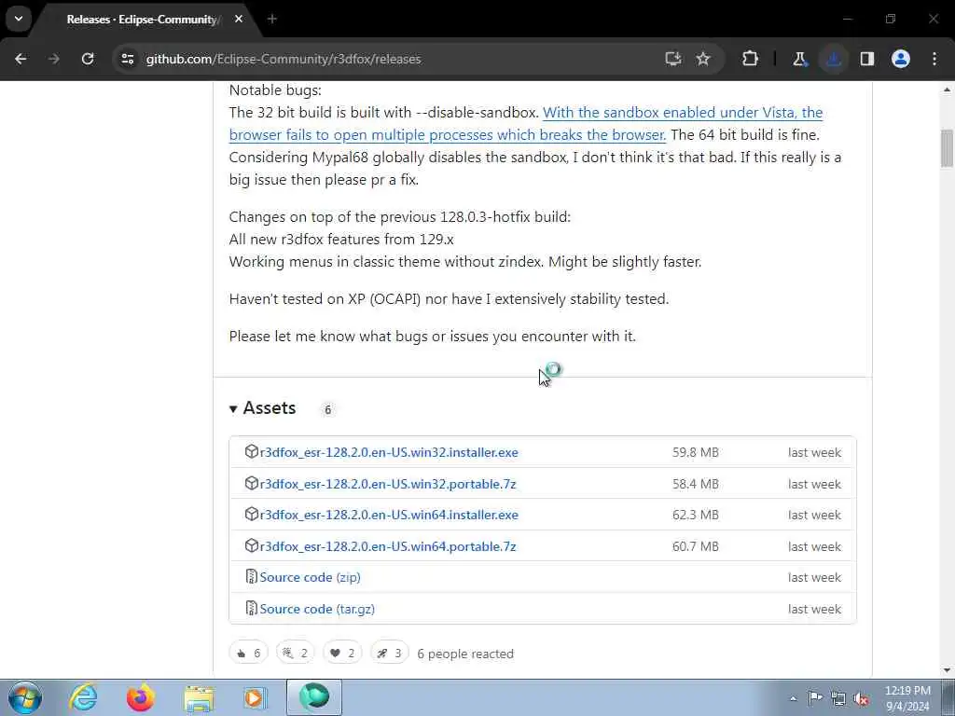
Task: Click package icon of win64.portable.7z row
Action: (252, 545)
